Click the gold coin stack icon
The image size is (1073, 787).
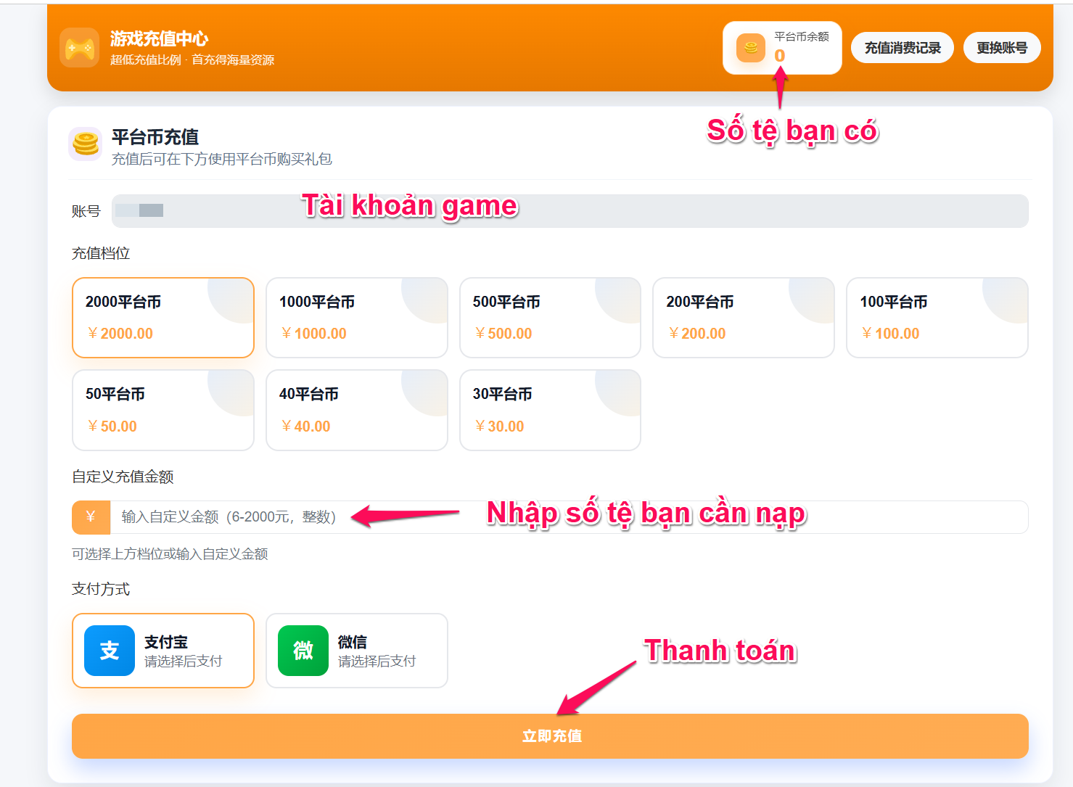coord(86,143)
